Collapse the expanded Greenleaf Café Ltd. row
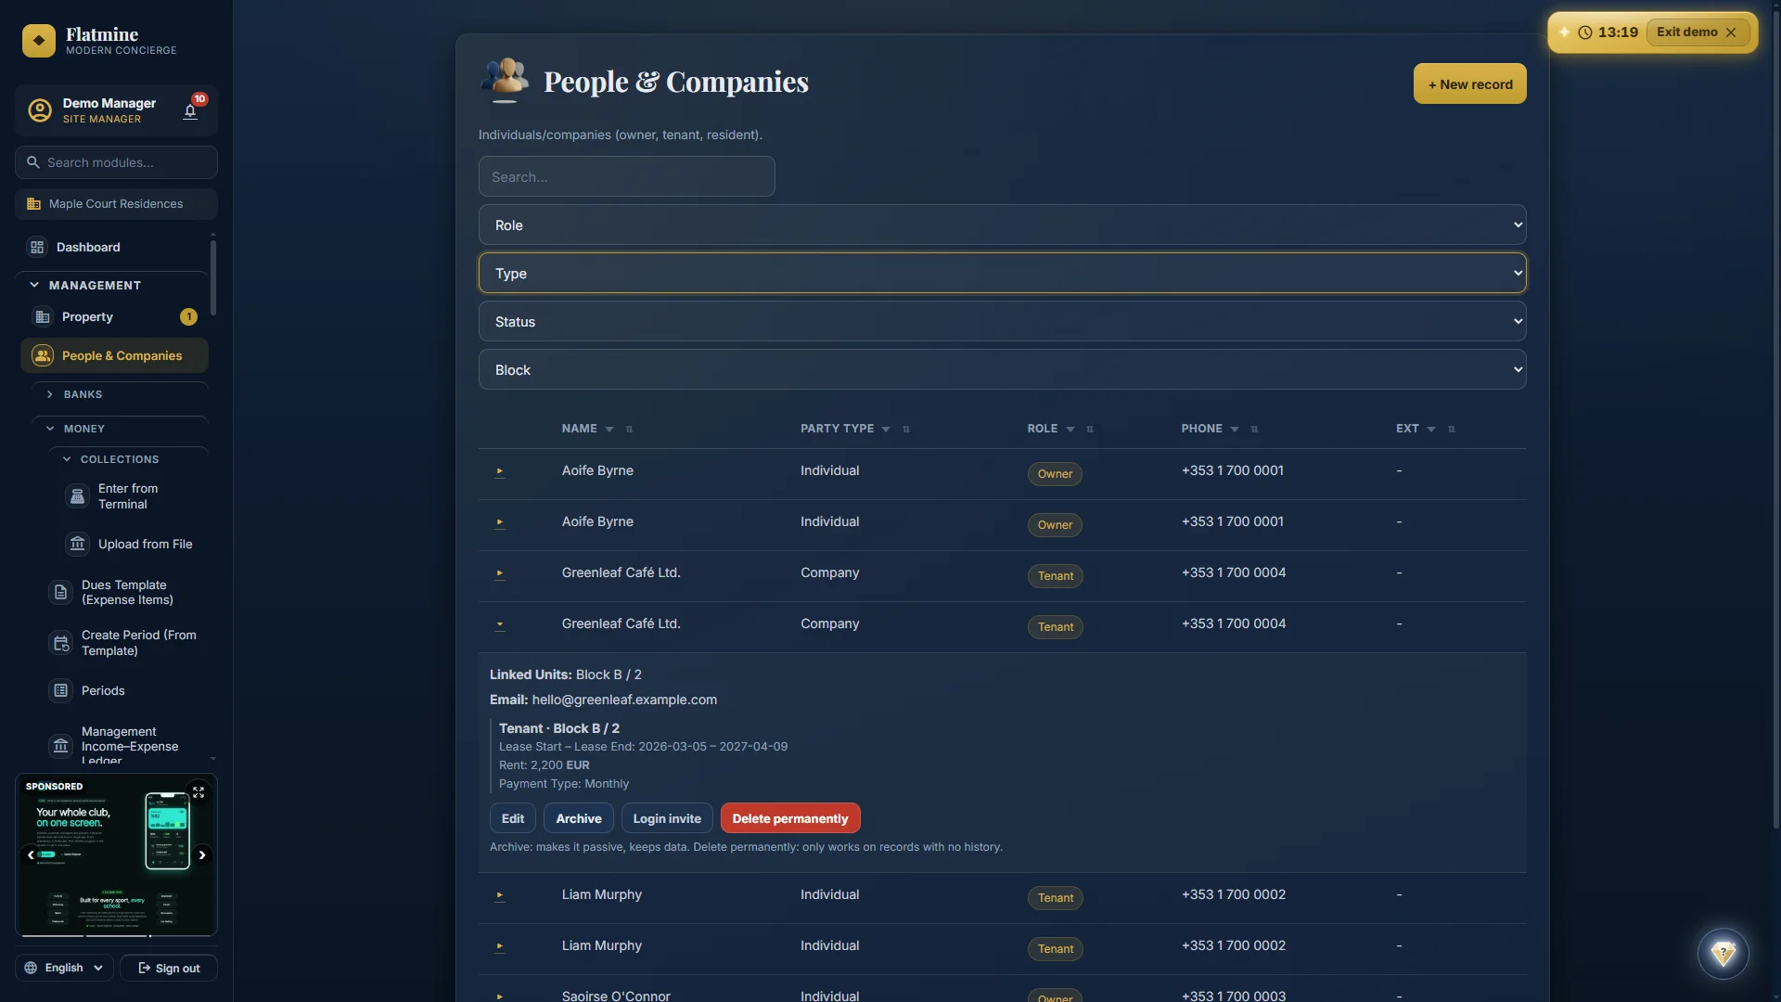 click(x=500, y=624)
